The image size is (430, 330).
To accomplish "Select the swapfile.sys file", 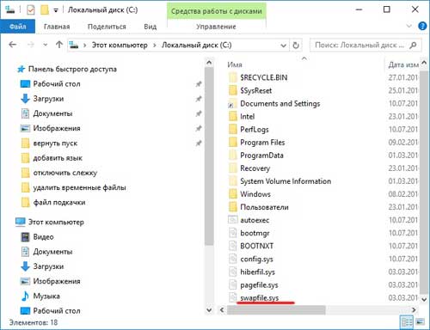I will (259, 297).
